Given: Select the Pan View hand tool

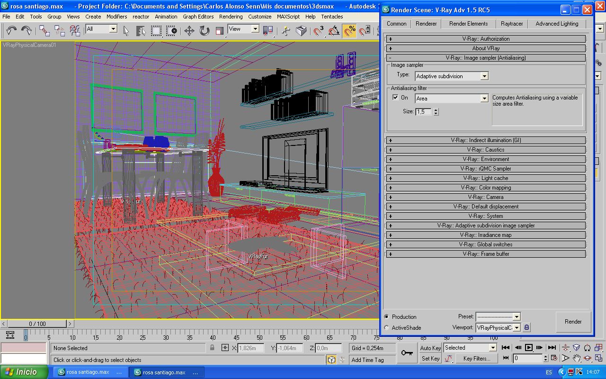Looking at the screenshot, I should click(577, 358).
